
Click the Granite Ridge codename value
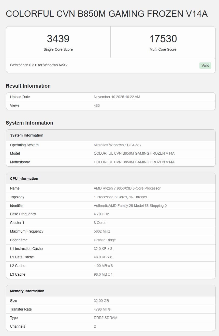105,240
